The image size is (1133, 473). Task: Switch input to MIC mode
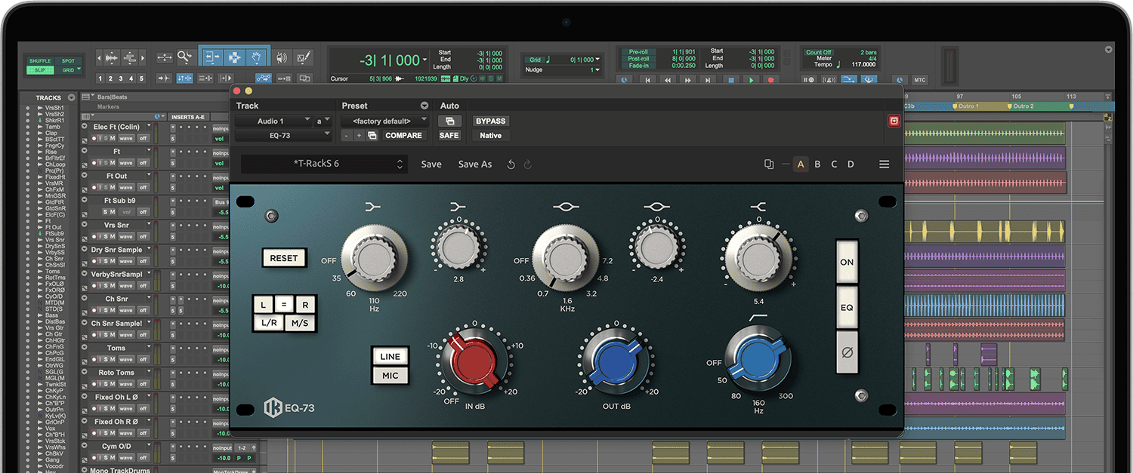390,376
